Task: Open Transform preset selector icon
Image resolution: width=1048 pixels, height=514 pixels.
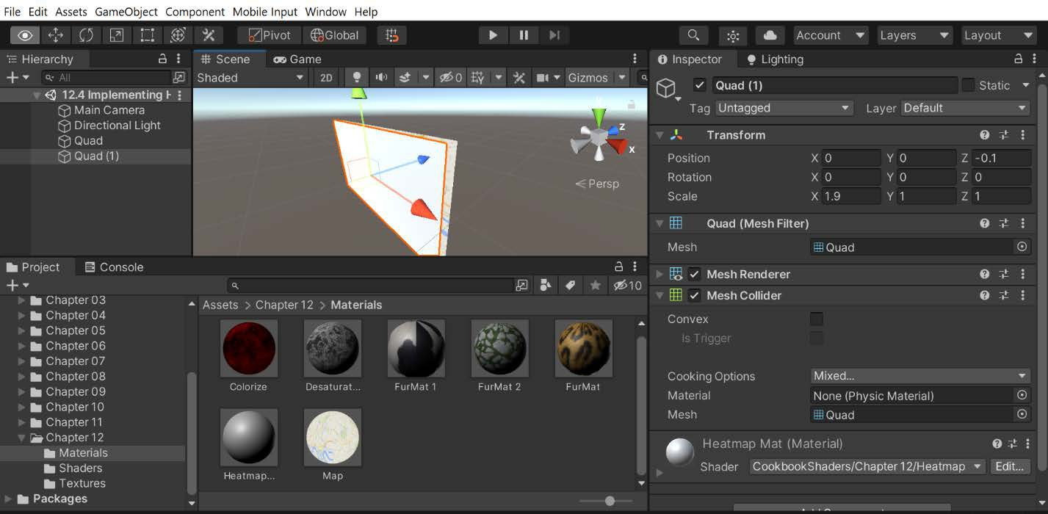Action: [x=1004, y=135]
